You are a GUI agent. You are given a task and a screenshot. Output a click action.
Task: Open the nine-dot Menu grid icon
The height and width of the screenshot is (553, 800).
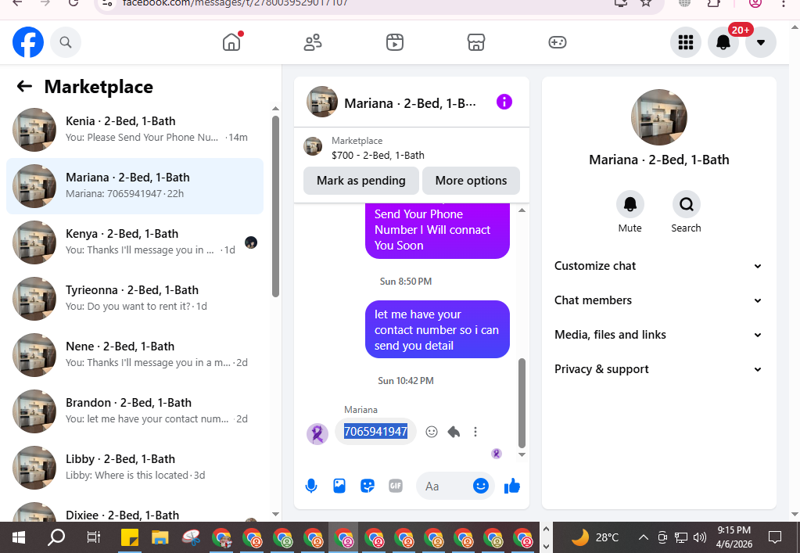tap(686, 41)
